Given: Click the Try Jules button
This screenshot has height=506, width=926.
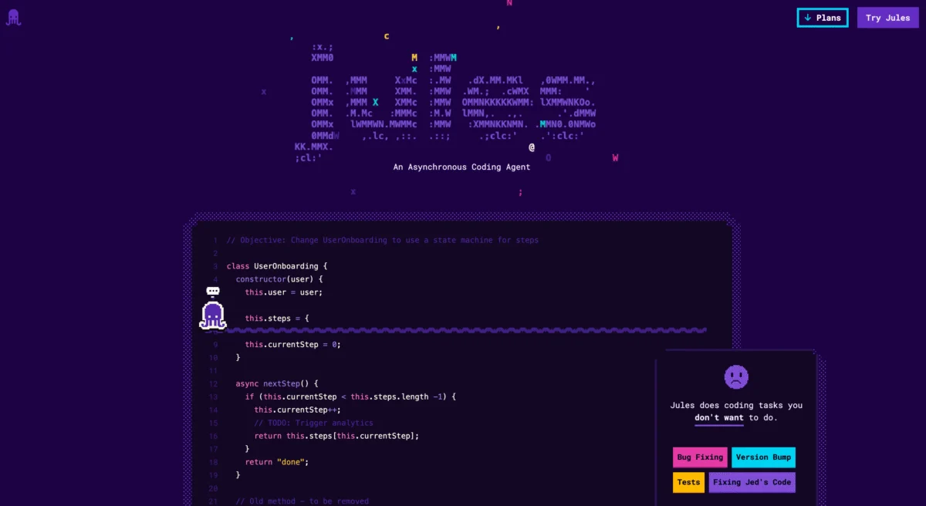Looking at the screenshot, I should pyautogui.click(x=887, y=18).
